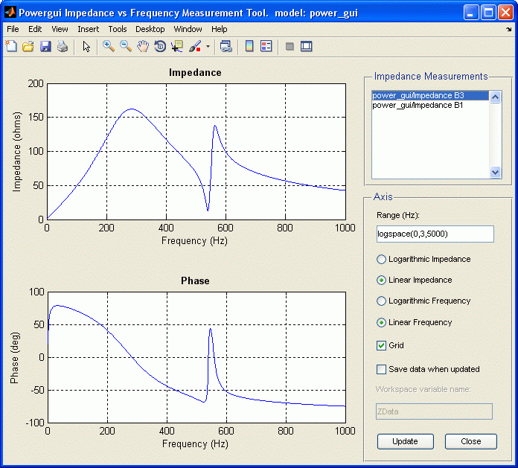Maximize the Powergui window
This screenshot has width=518, height=468.
click(488, 13)
